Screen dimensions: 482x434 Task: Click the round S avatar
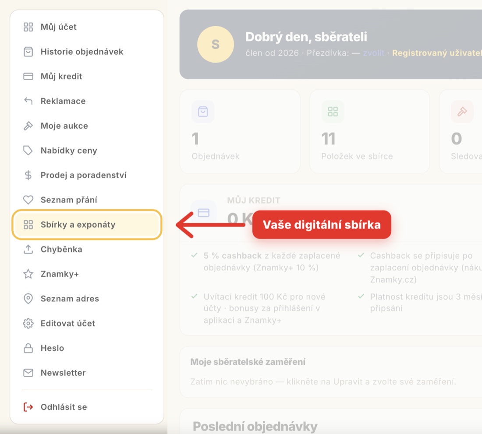pyautogui.click(x=216, y=45)
